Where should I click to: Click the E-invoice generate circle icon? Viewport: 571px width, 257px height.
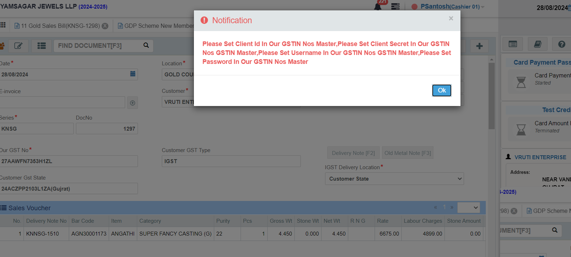coord(133,103)
